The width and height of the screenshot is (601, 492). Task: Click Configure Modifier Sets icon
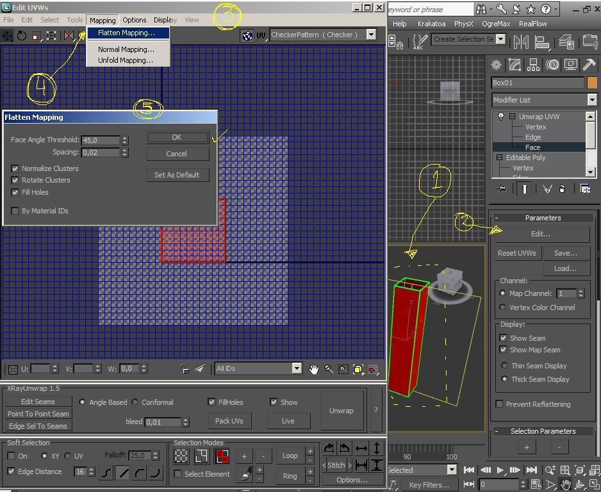pyautogui.click(x=585, y=188)
